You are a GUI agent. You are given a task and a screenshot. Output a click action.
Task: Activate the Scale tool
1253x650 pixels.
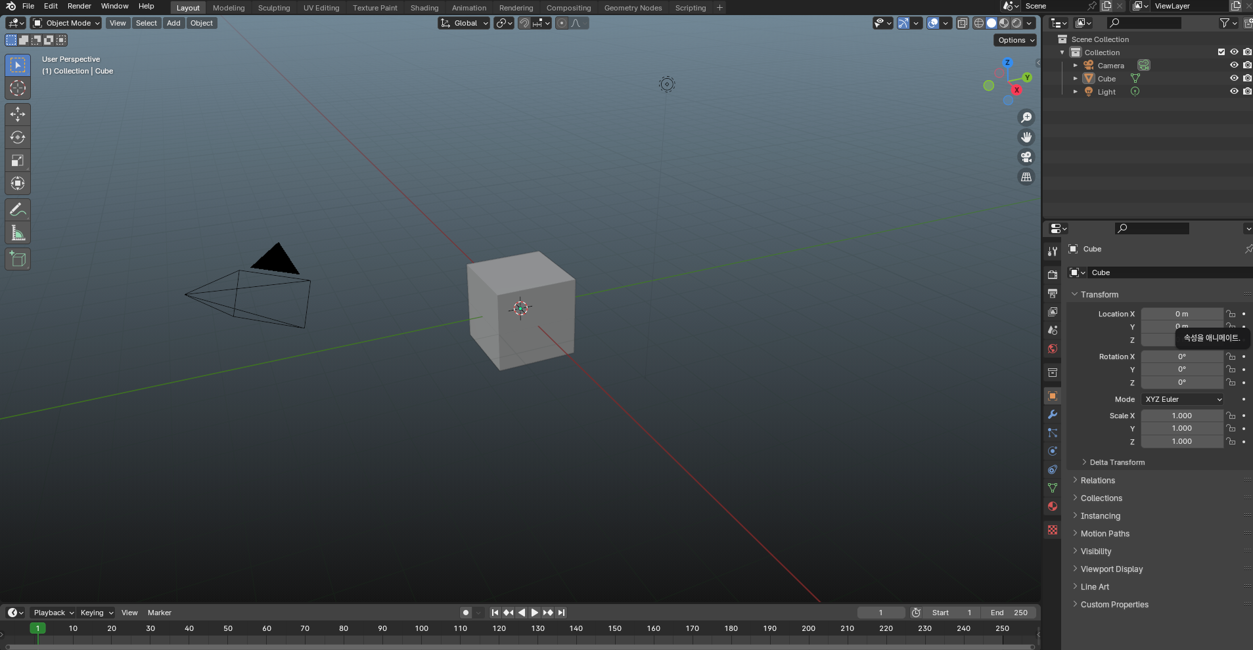click(18, 160)
